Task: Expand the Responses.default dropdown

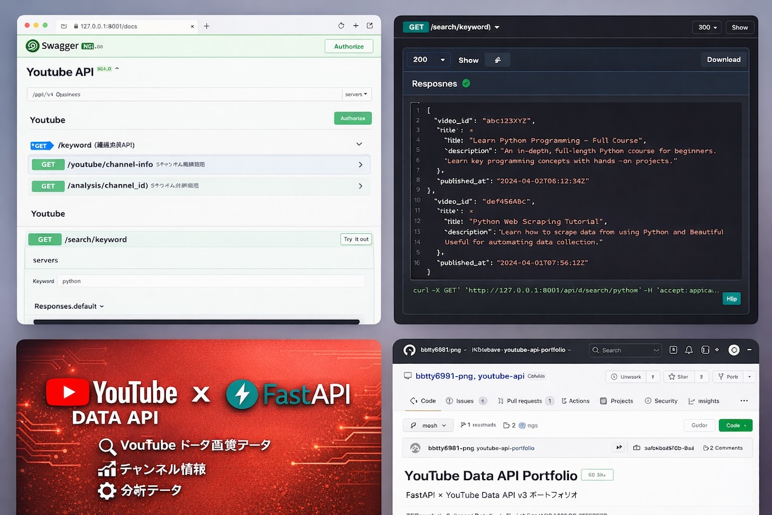Action: 69,306
